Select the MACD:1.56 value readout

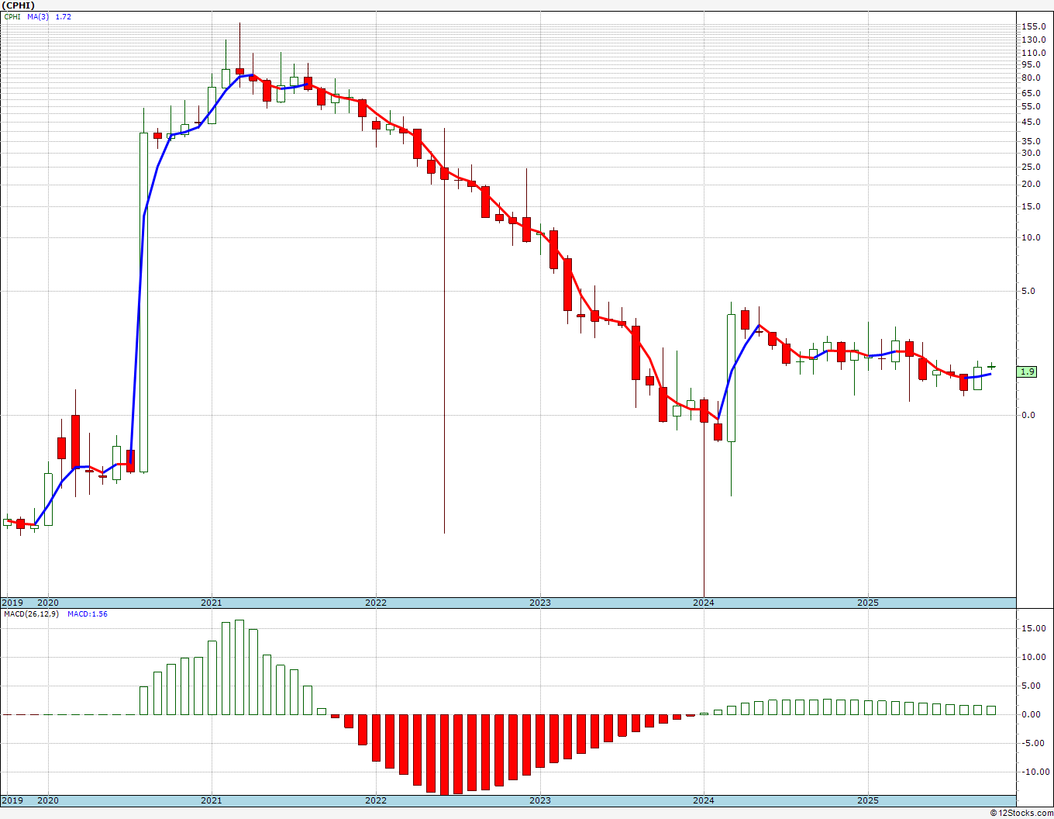(x=88, y=613)
